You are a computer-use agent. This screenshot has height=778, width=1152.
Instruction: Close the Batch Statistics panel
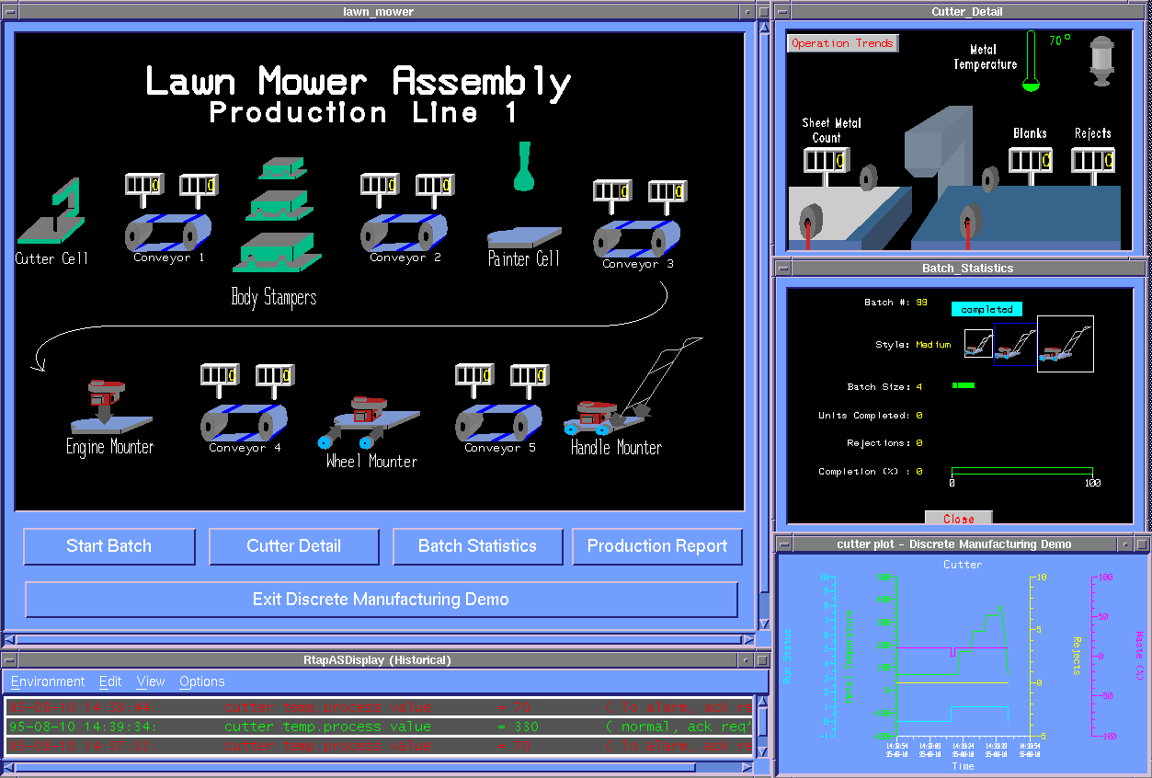click(x=958, y=519)
